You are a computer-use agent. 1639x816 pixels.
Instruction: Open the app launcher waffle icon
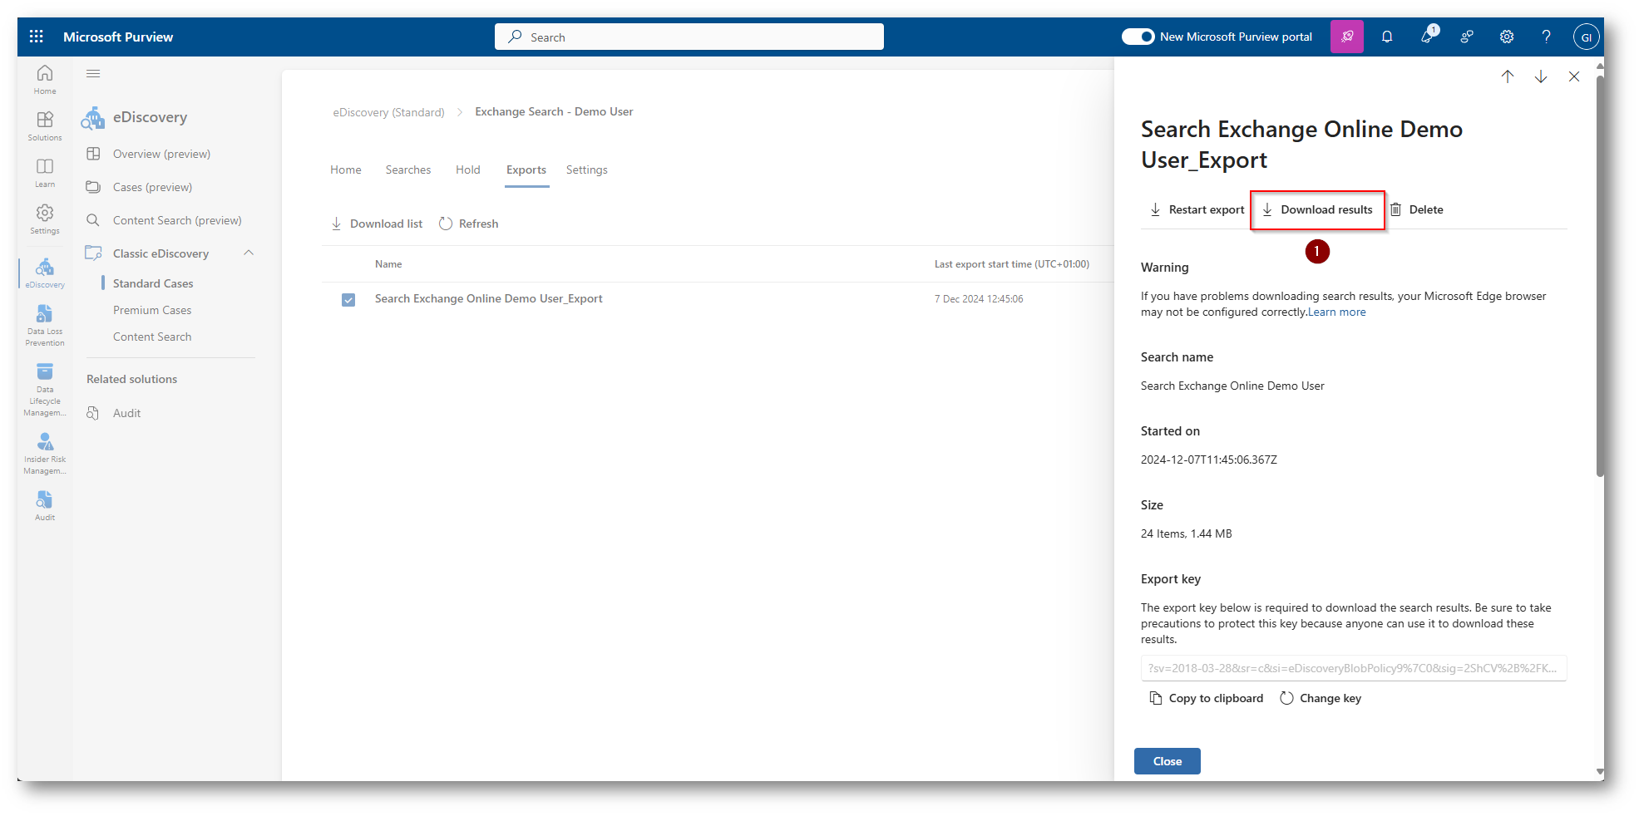(x=36, y=37)
